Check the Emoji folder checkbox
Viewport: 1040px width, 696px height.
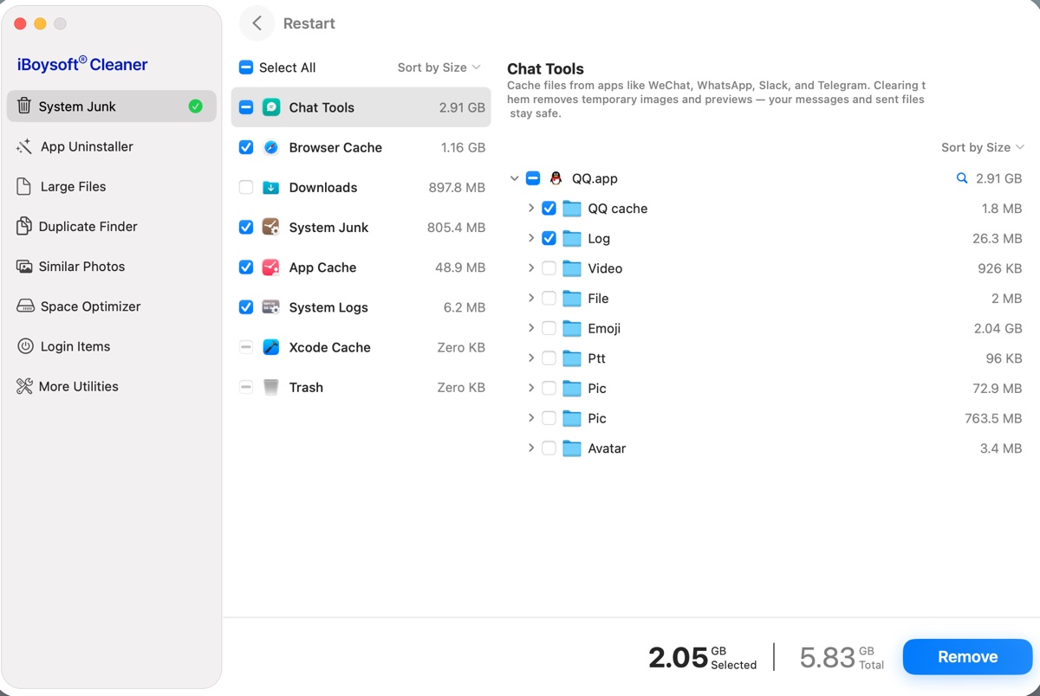coord(549,328)
